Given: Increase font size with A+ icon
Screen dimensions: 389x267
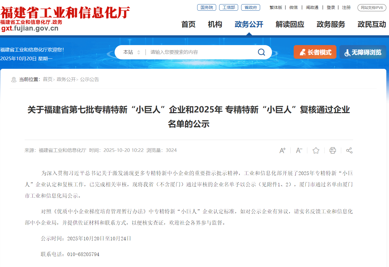Looking at the screenshot, I should [282, 150].
